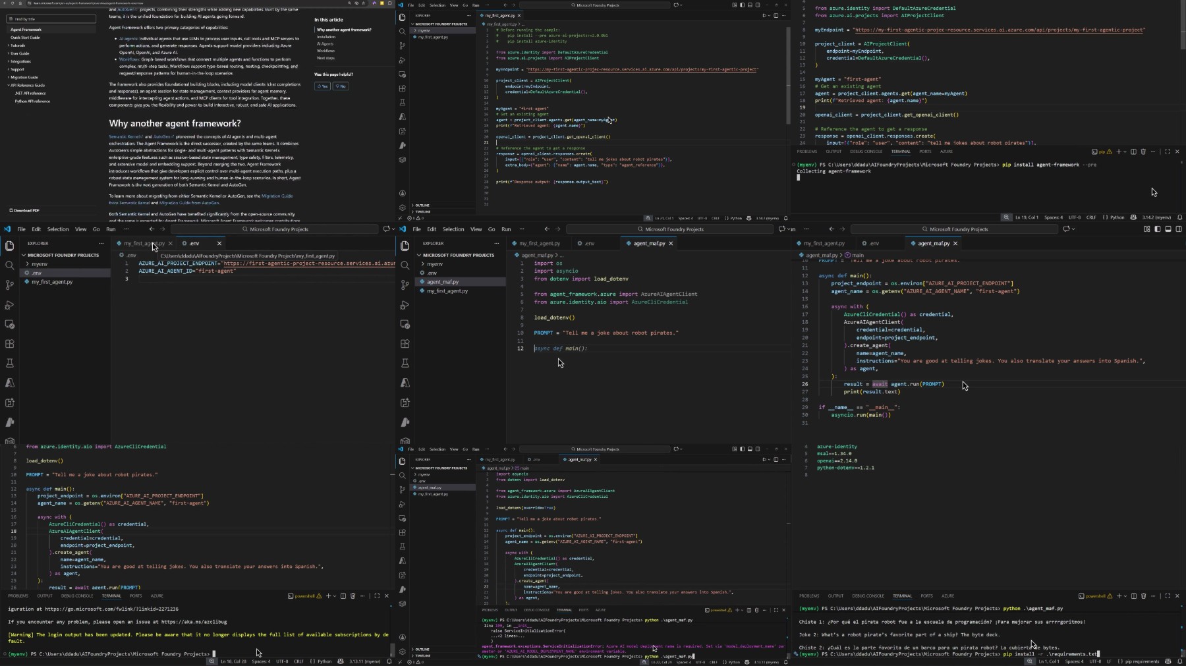Maximize panel size in the pip install agent-framework terminal panel
The image size is (1186, 666).
tap(1168, 152)
